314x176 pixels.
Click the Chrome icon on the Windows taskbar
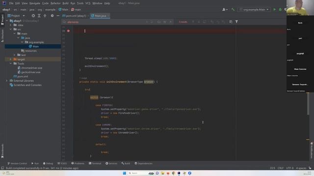click(x=173, y=173)
